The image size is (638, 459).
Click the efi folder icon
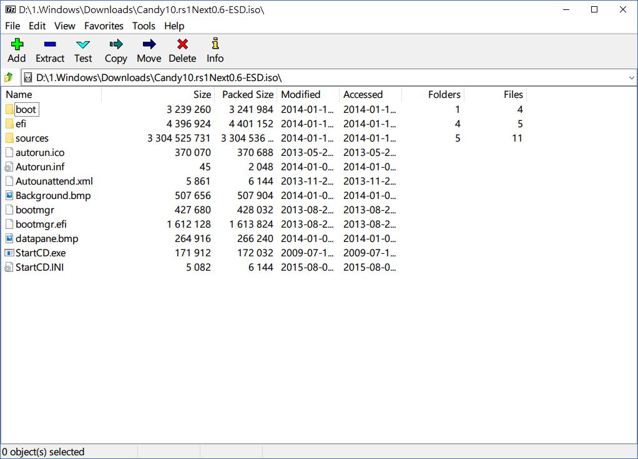9,123
